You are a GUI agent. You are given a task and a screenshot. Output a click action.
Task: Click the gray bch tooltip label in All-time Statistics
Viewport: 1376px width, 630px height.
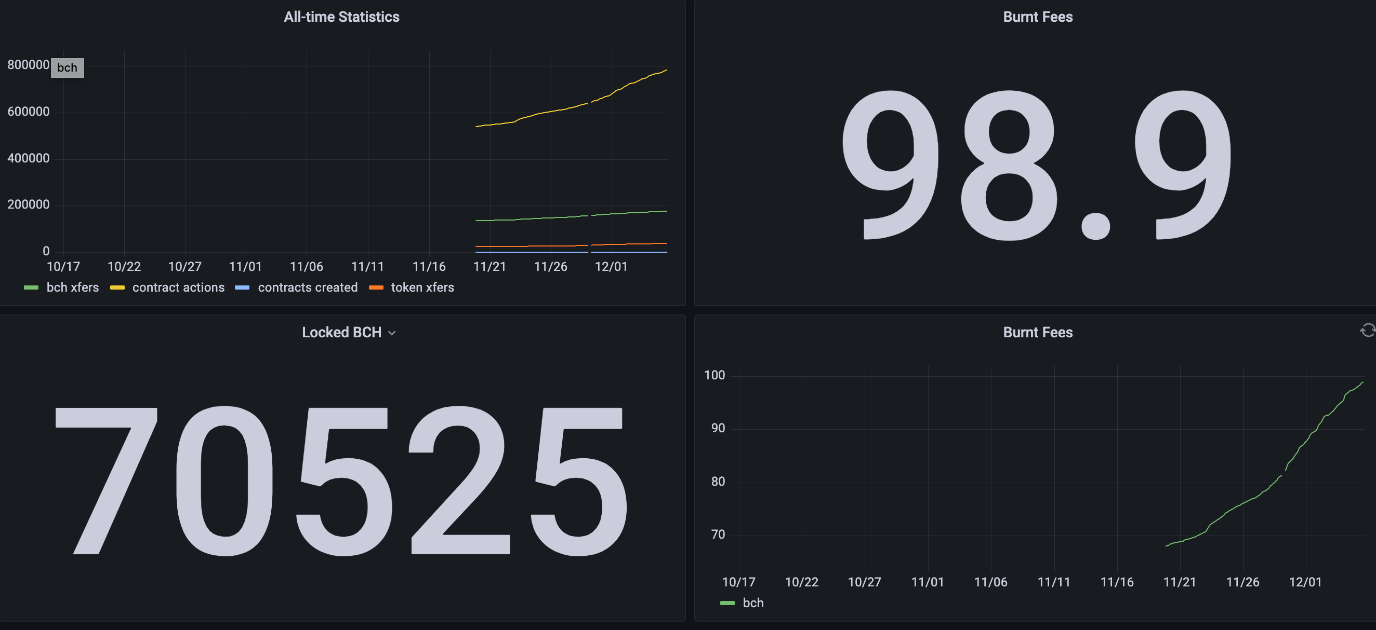click(x=68, y=68)
